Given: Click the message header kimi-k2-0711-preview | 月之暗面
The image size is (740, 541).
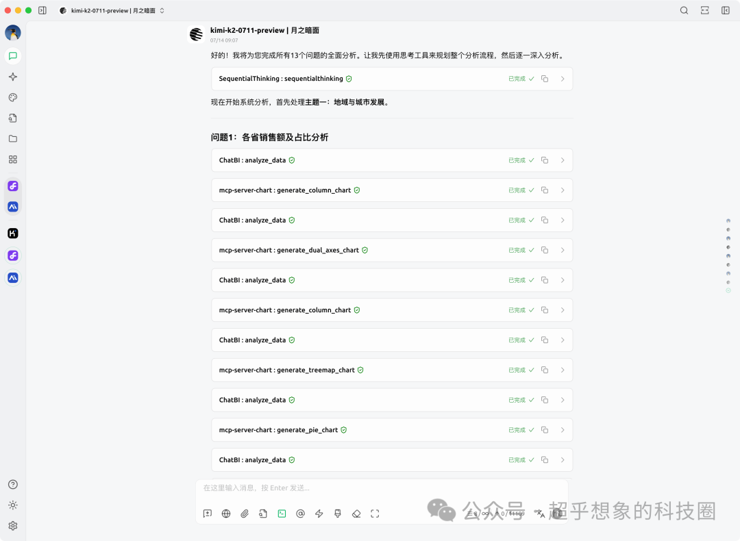Looking at the screenshot, I should coord(264,30).
